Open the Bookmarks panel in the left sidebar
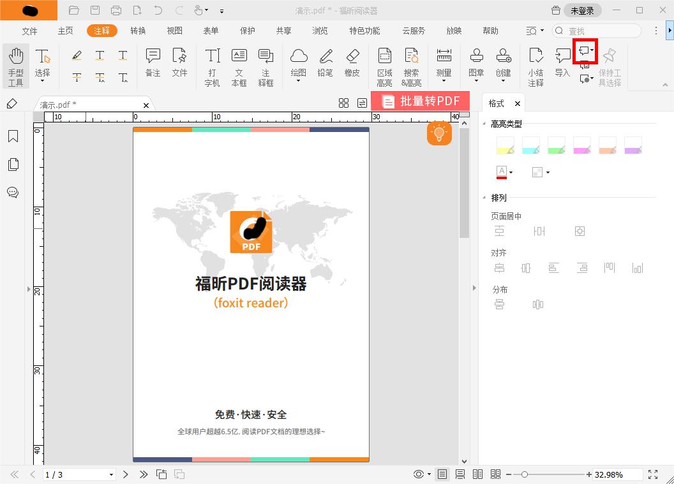The image size is (674, 484). tap(13, 136)
